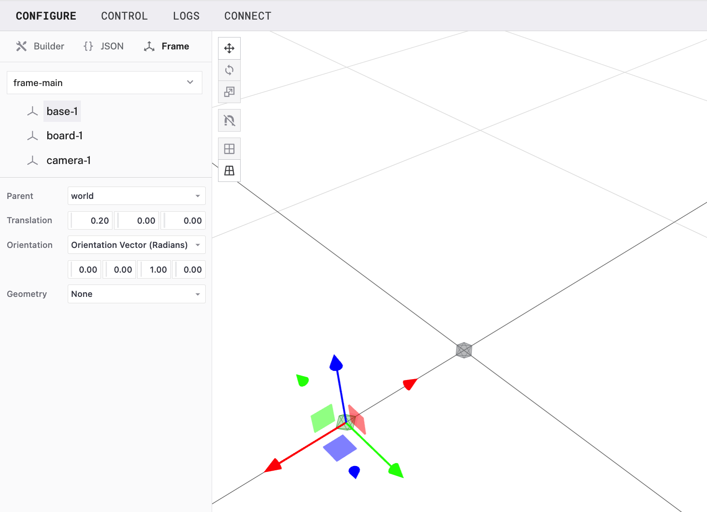
Task: Click the blue XY plane handle
Action: tap(339, 448)
